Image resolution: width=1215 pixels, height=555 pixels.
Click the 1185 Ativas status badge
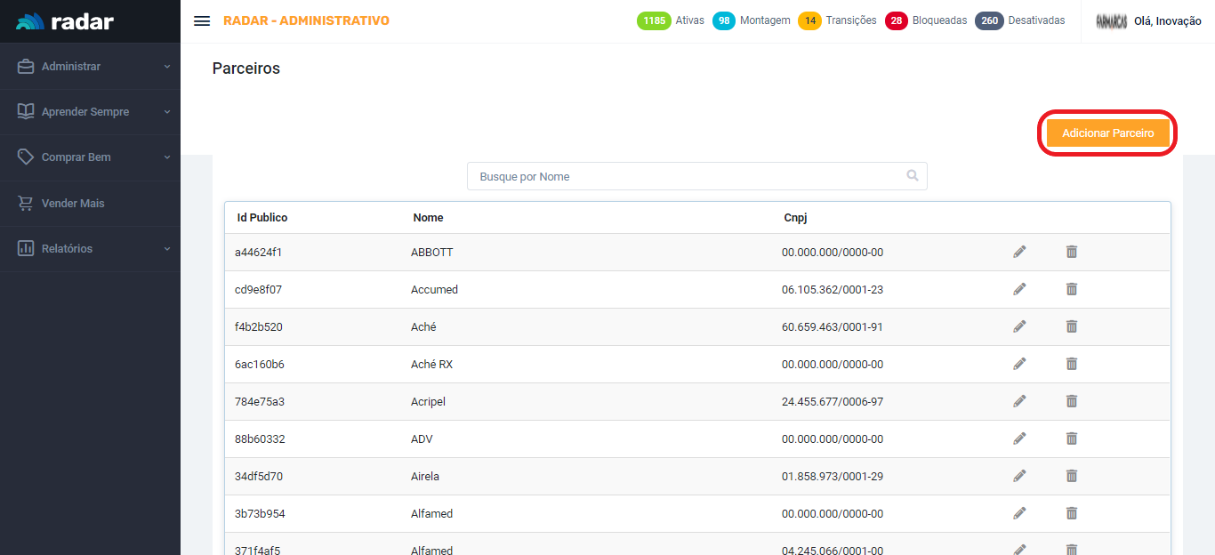pyautogui.click(x=654, y=20)
